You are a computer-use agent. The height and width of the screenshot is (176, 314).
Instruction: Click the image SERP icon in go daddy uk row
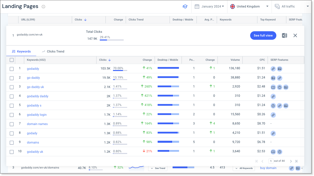(x=286, y=87)
